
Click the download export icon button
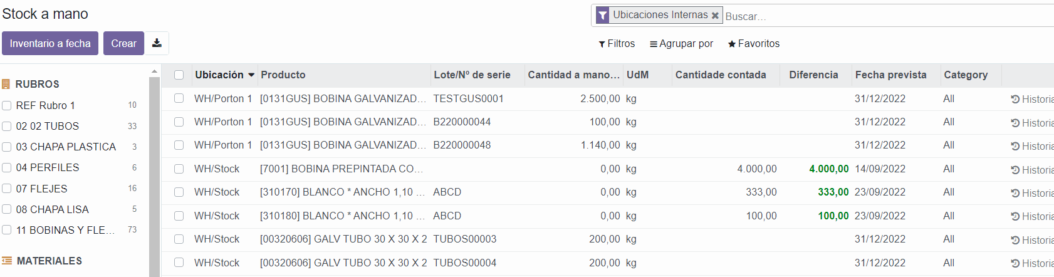click(x=157, y=43)
